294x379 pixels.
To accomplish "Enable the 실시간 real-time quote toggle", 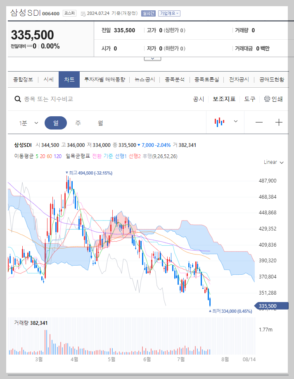I will click(x=148, y=13).
